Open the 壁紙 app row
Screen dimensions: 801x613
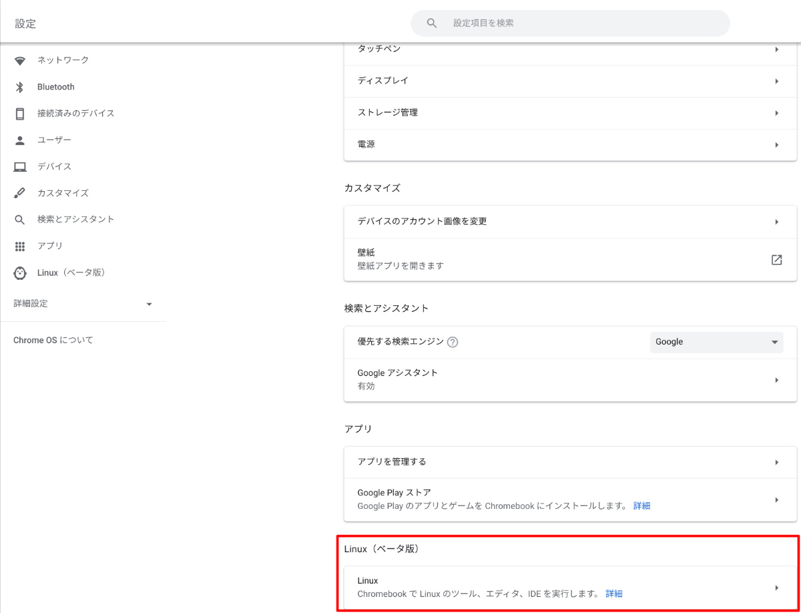click(x=570, y=259)
